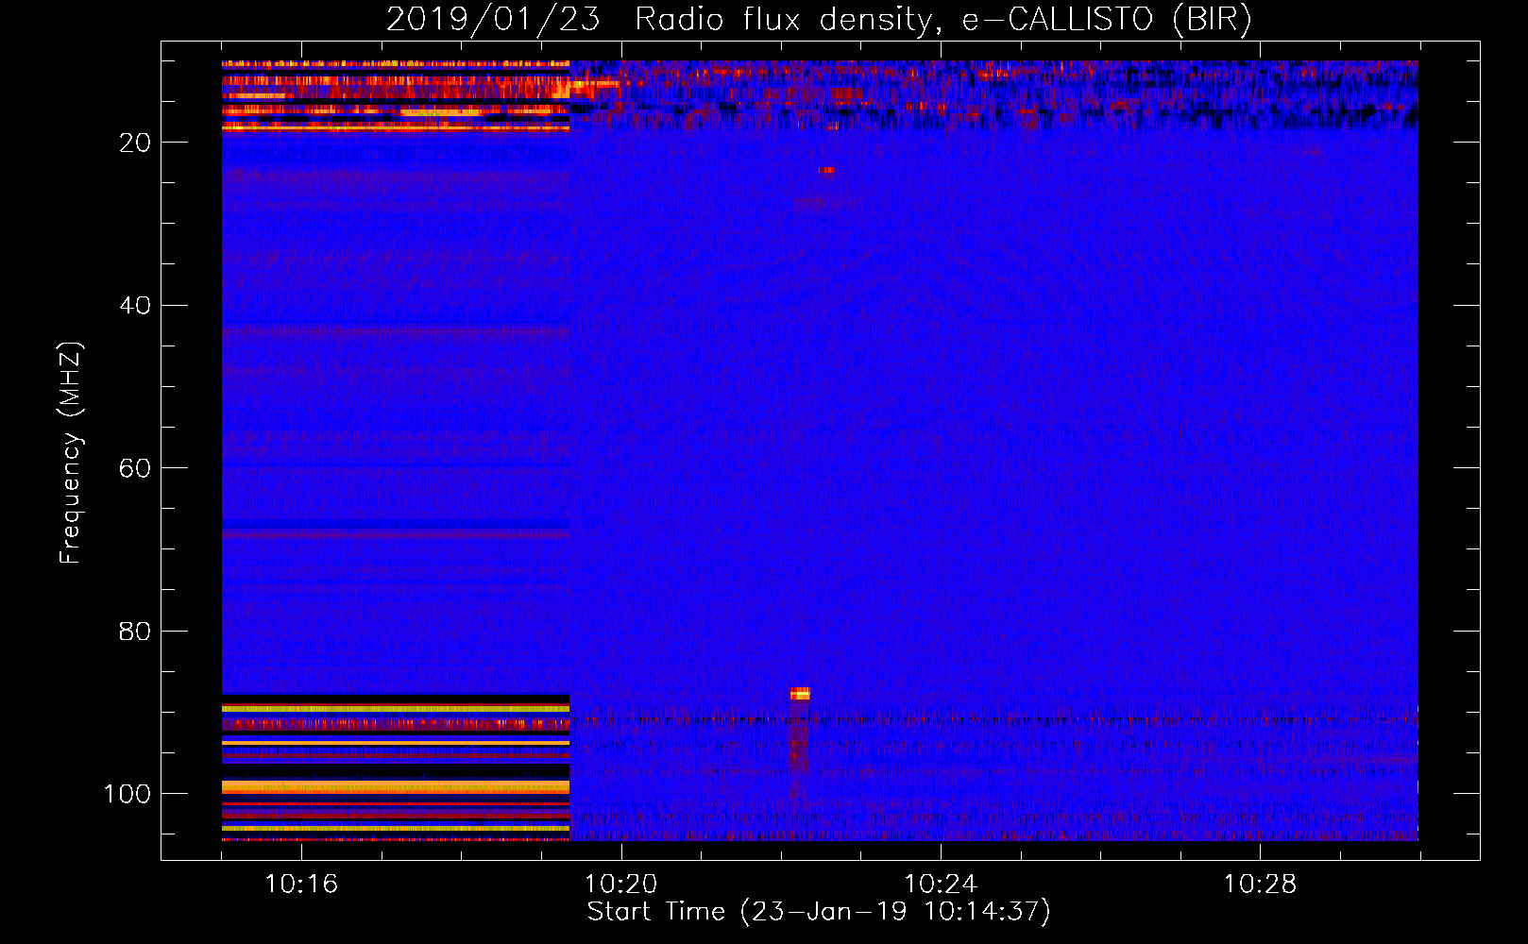
Task: Click the '100' frequency tick label
Action: pos(127,794)
